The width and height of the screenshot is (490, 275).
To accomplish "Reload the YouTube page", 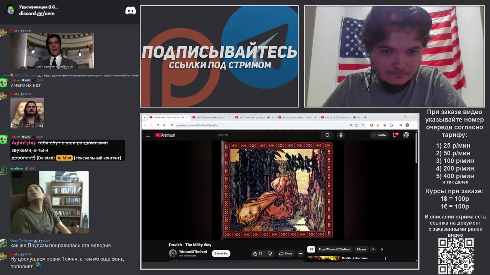I will tap(158, 125).
